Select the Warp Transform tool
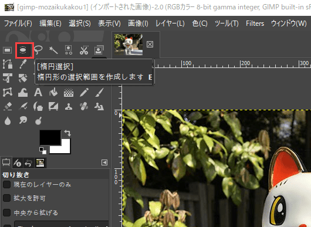Viewport: 311px width, 227px height. click(23, 93)
